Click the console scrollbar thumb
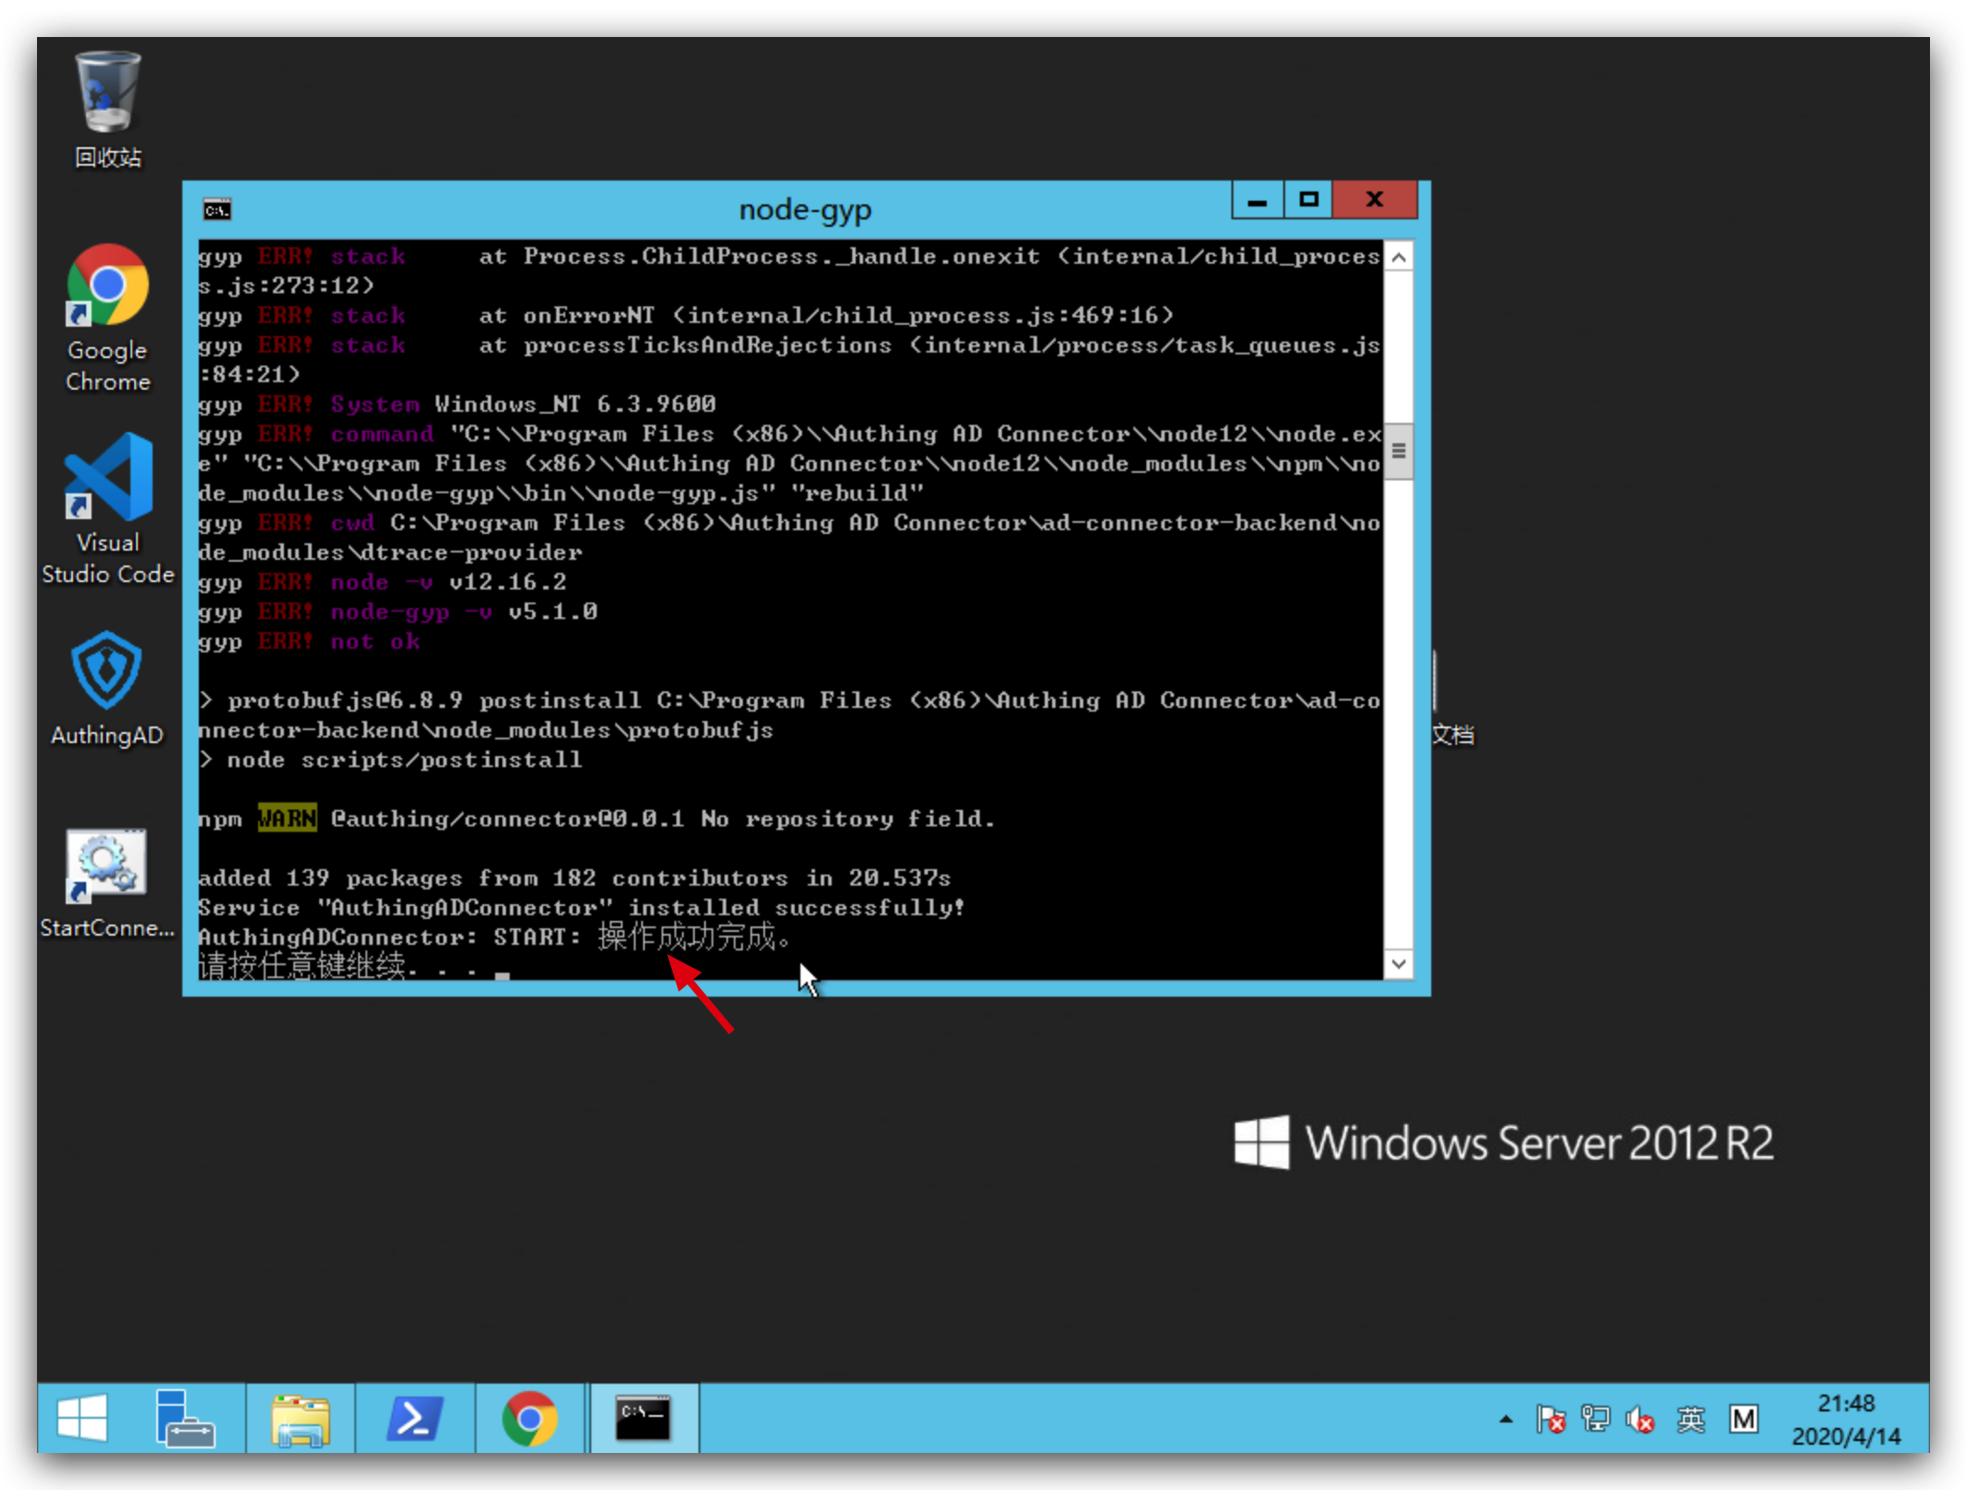 1398,452
